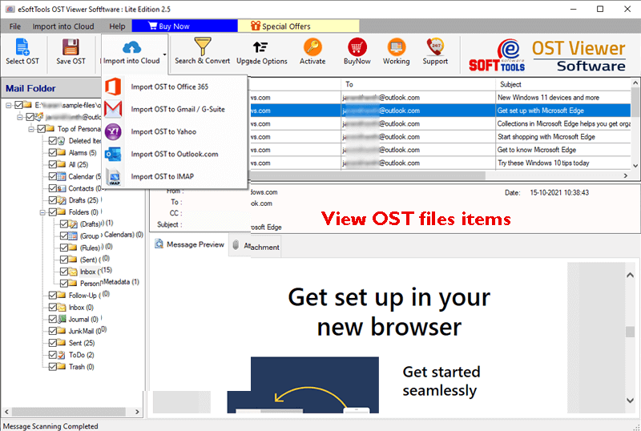Toggle the Trash (0) folder checkbox
This screenshot has width=641, height=431.
(x=52, y=367)
